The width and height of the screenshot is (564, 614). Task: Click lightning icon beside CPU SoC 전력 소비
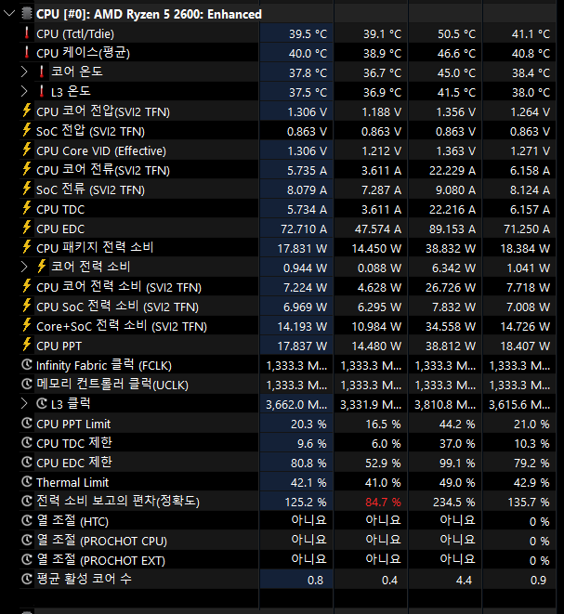point(27,306)
